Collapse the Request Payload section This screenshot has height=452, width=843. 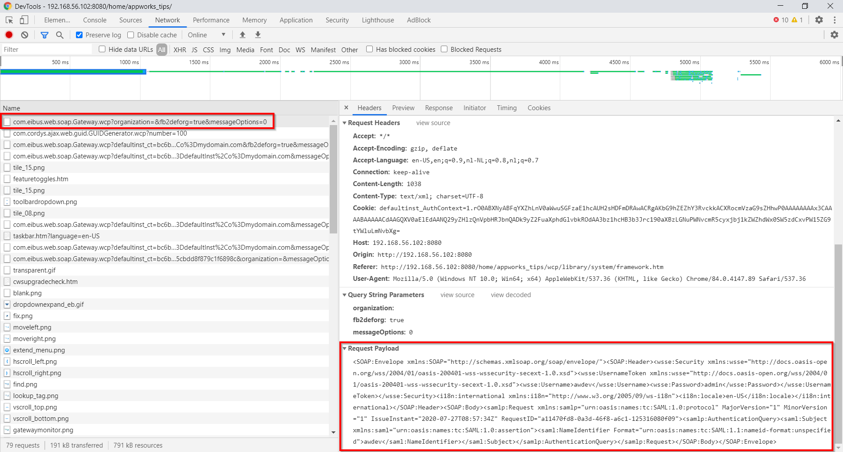(x=345, y=348)
